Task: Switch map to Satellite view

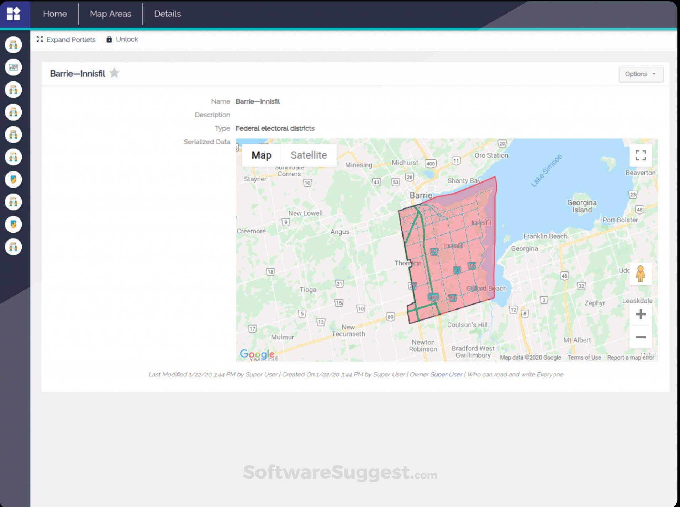Action: tap(309, 155)
